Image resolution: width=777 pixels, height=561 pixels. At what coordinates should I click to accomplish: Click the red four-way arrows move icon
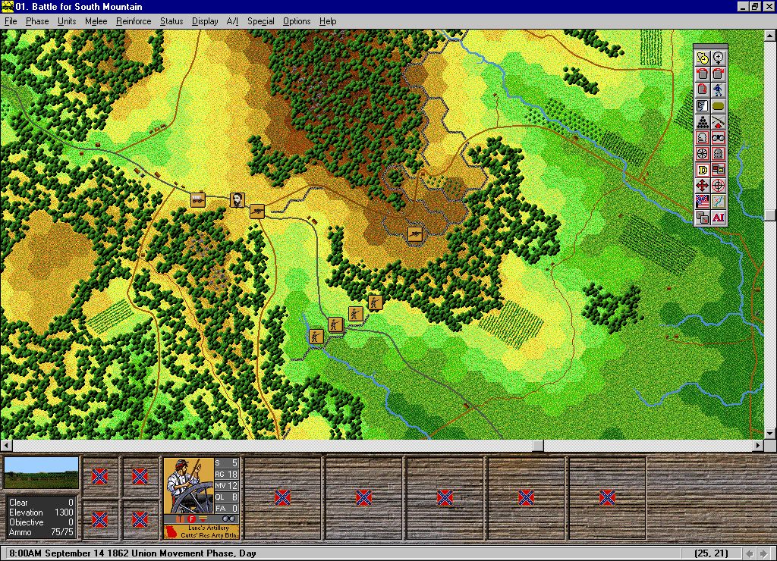pyautogui.click(x=702, y=186)
